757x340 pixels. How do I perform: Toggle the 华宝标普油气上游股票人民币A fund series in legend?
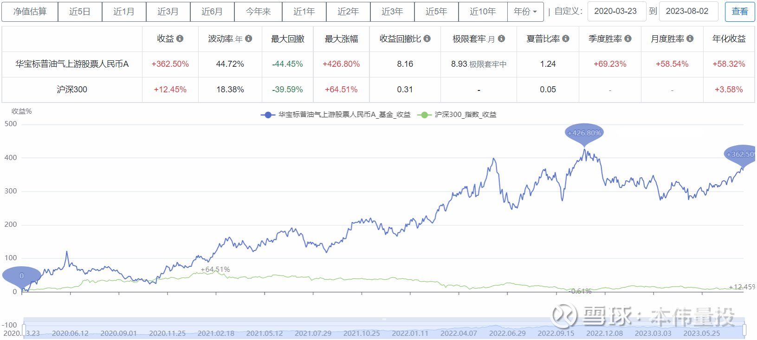(x=336, y=115)
